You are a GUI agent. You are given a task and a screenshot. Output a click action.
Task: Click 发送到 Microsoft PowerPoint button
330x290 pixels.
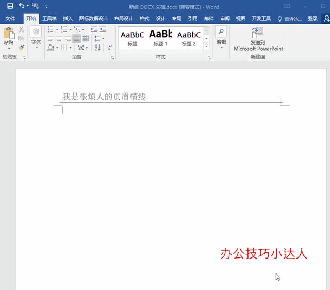pyautogui.click(x=258, y=39)
